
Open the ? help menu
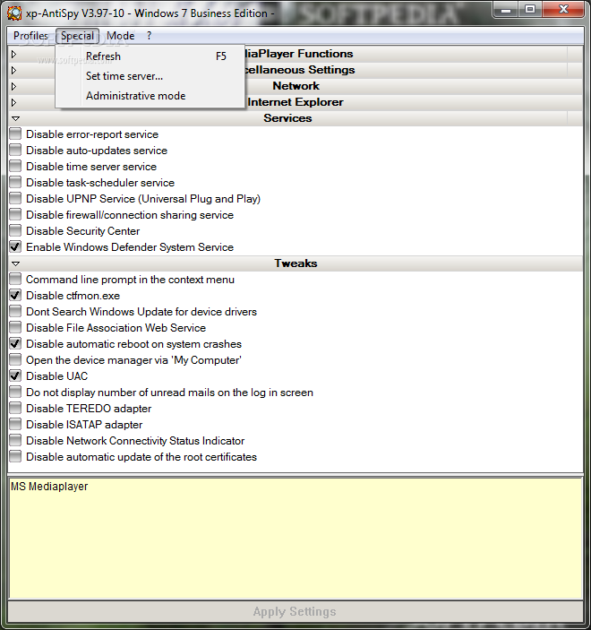click(x=149, y=36)
